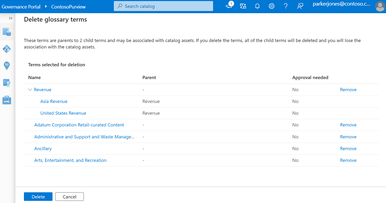This screenshot has width=386, height=203.
Task: Open the Asia Revenue term link
Action: [54, 101]
